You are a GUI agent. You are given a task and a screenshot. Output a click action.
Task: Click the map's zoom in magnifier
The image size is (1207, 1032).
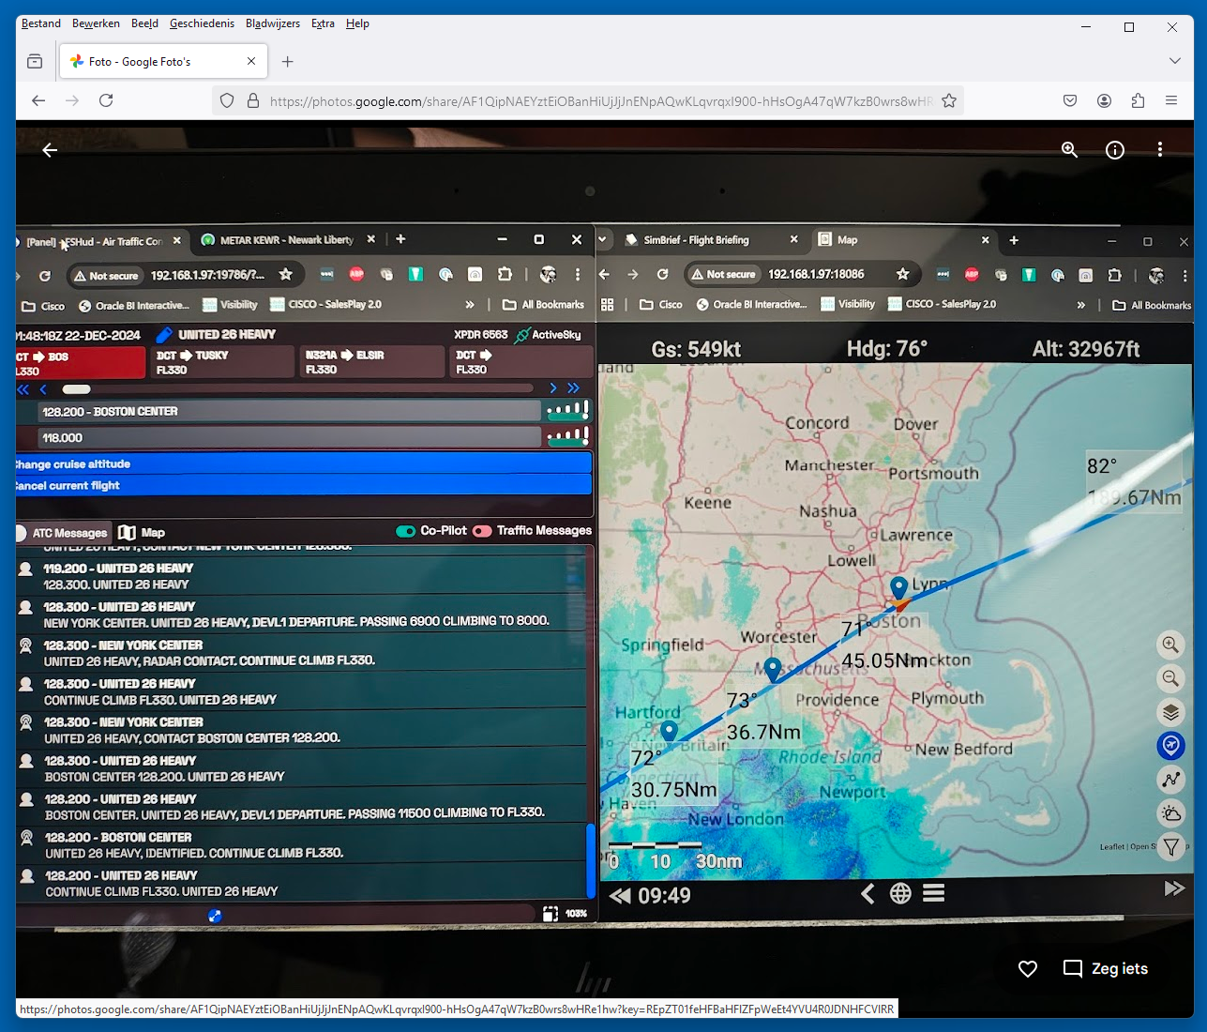(x=1170, y=645)
